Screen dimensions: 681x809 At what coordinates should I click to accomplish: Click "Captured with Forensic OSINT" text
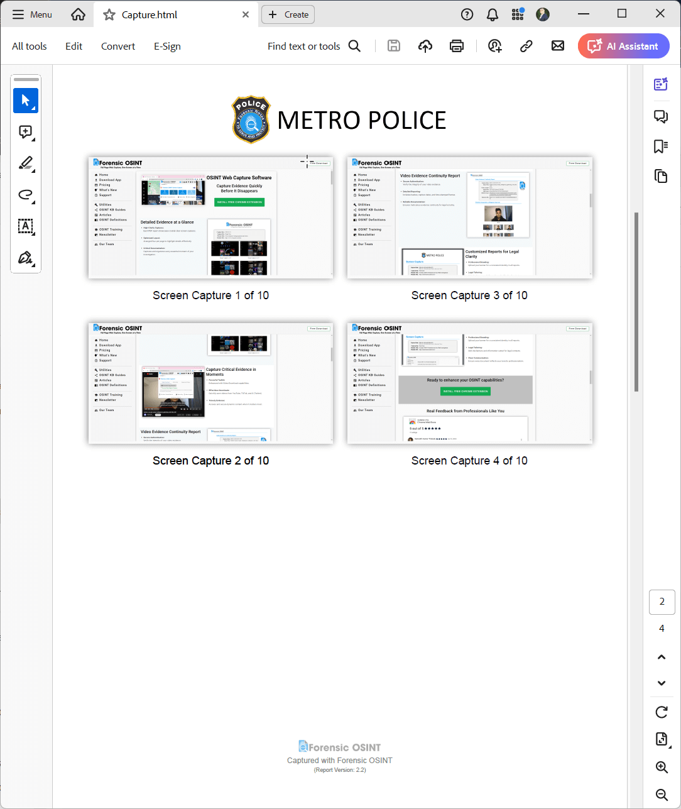click(340, 761)
